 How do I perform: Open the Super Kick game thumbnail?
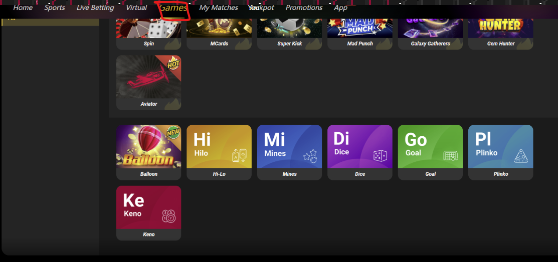(x=289, y=29)
